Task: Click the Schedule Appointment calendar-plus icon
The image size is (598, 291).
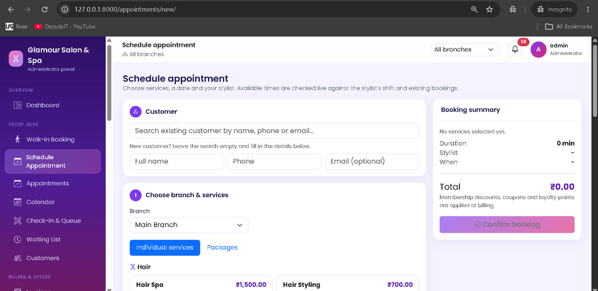Action: pyautogui.click(x=18, y=162)
